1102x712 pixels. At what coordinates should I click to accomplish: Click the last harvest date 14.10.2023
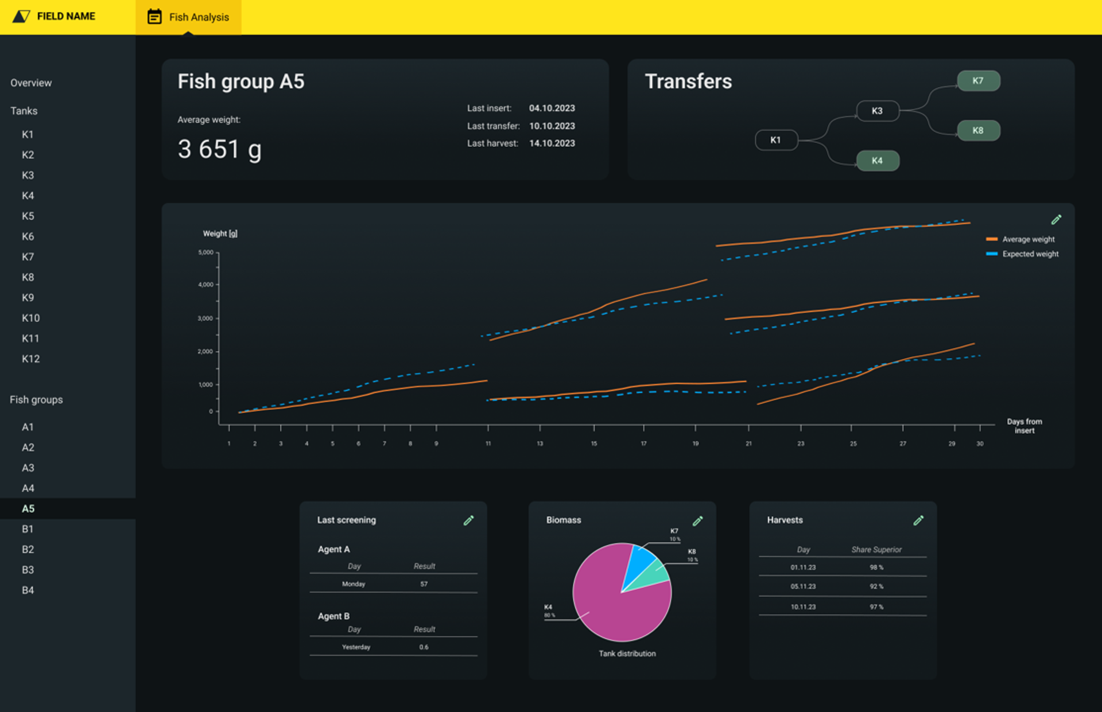(x=552, y=143)
